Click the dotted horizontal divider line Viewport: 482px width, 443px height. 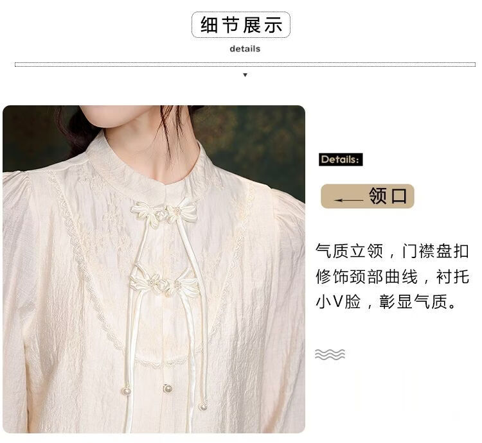[x=245, y=64]
